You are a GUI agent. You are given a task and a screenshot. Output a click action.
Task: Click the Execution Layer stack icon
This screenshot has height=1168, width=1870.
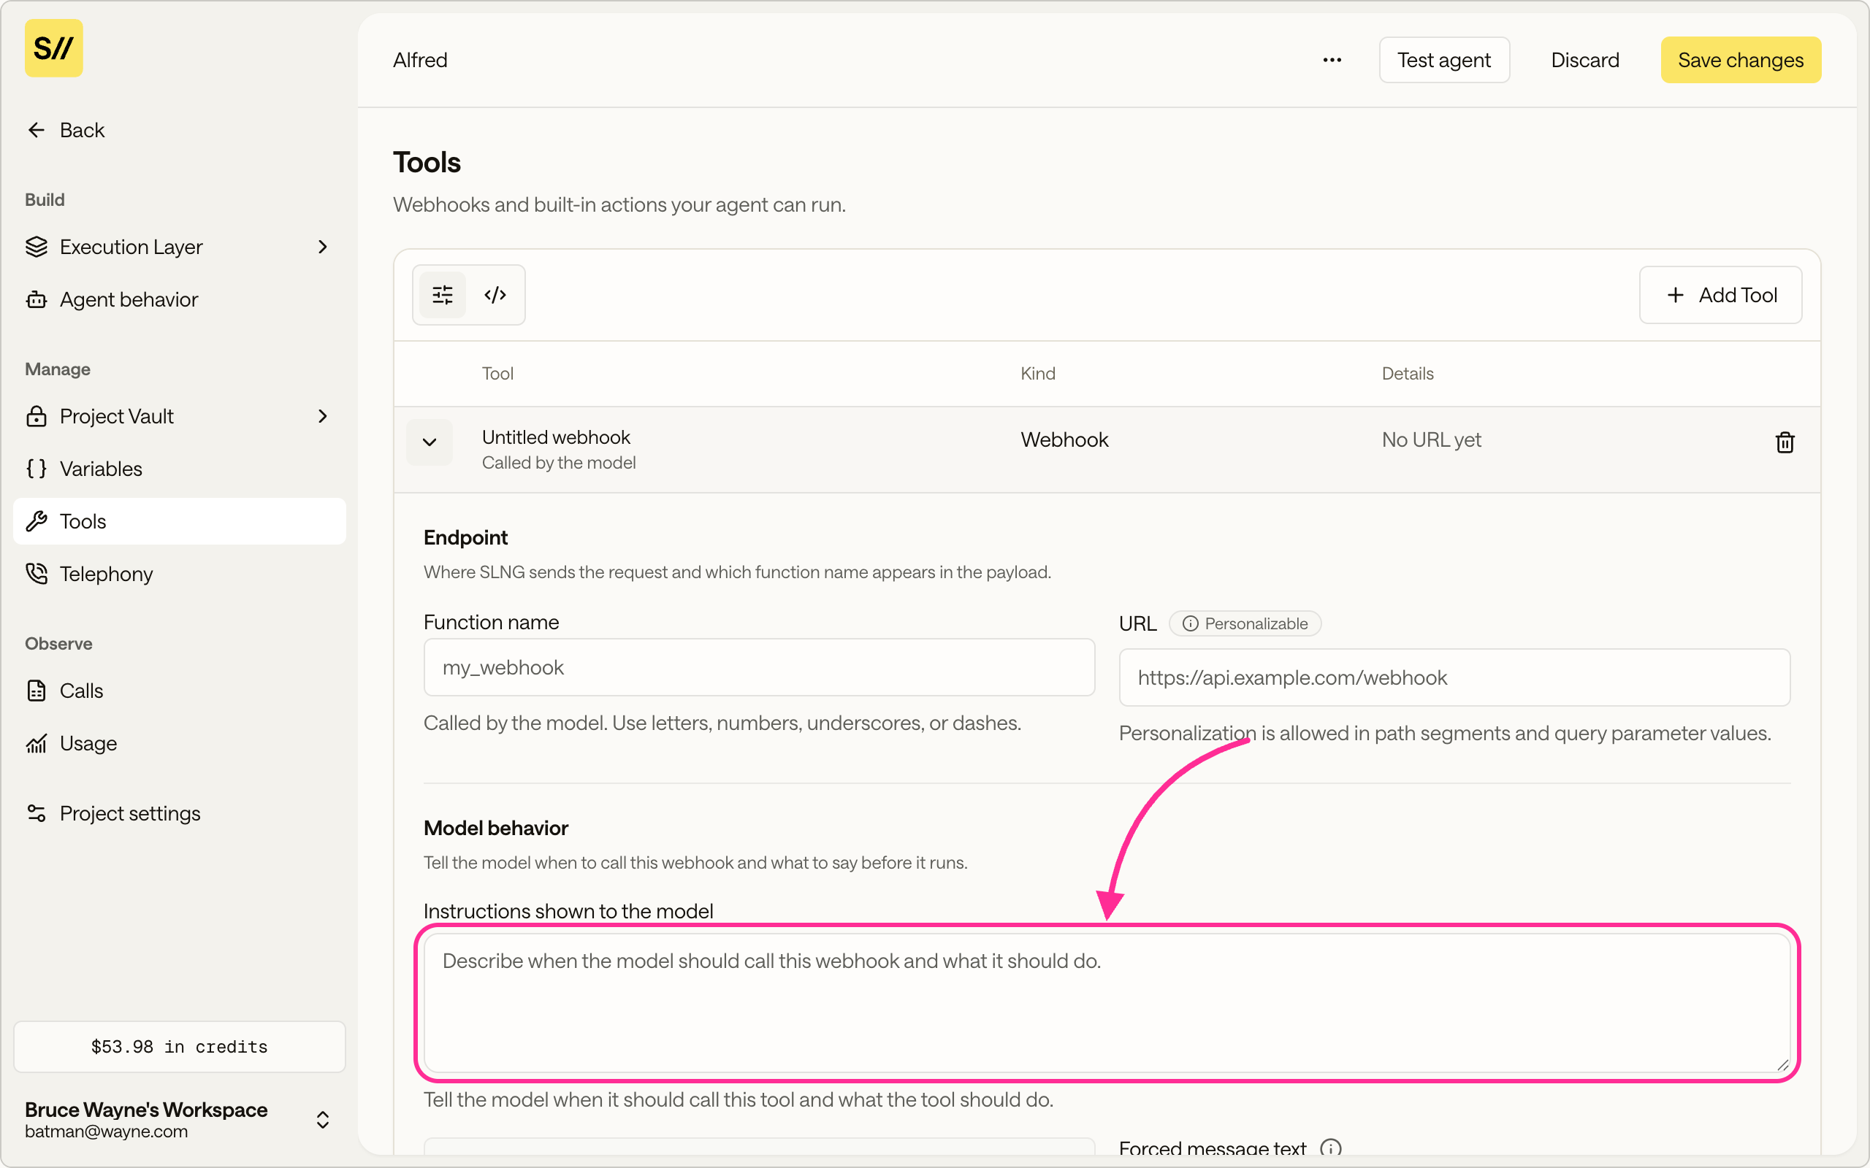click(37, 247)
